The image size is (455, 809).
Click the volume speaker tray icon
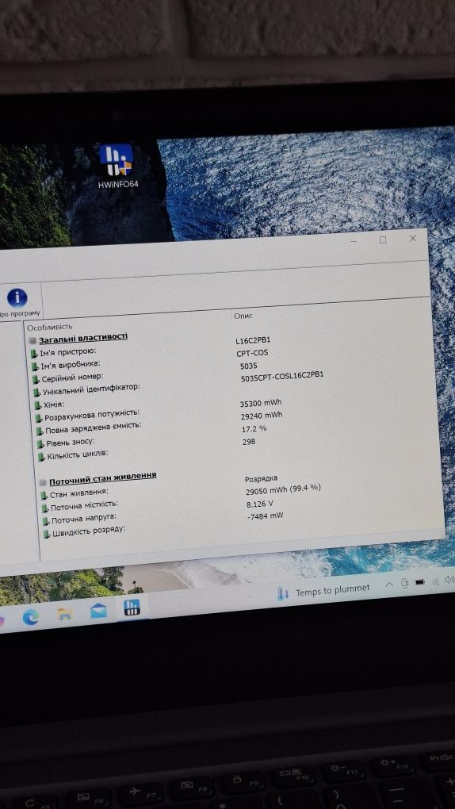[449, 580]
